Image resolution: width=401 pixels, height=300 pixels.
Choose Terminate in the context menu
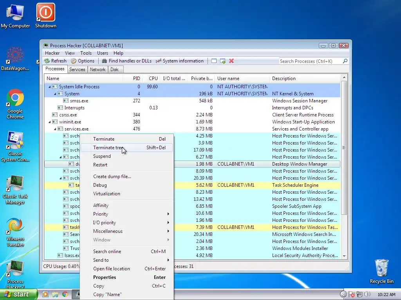coord(127,139)
